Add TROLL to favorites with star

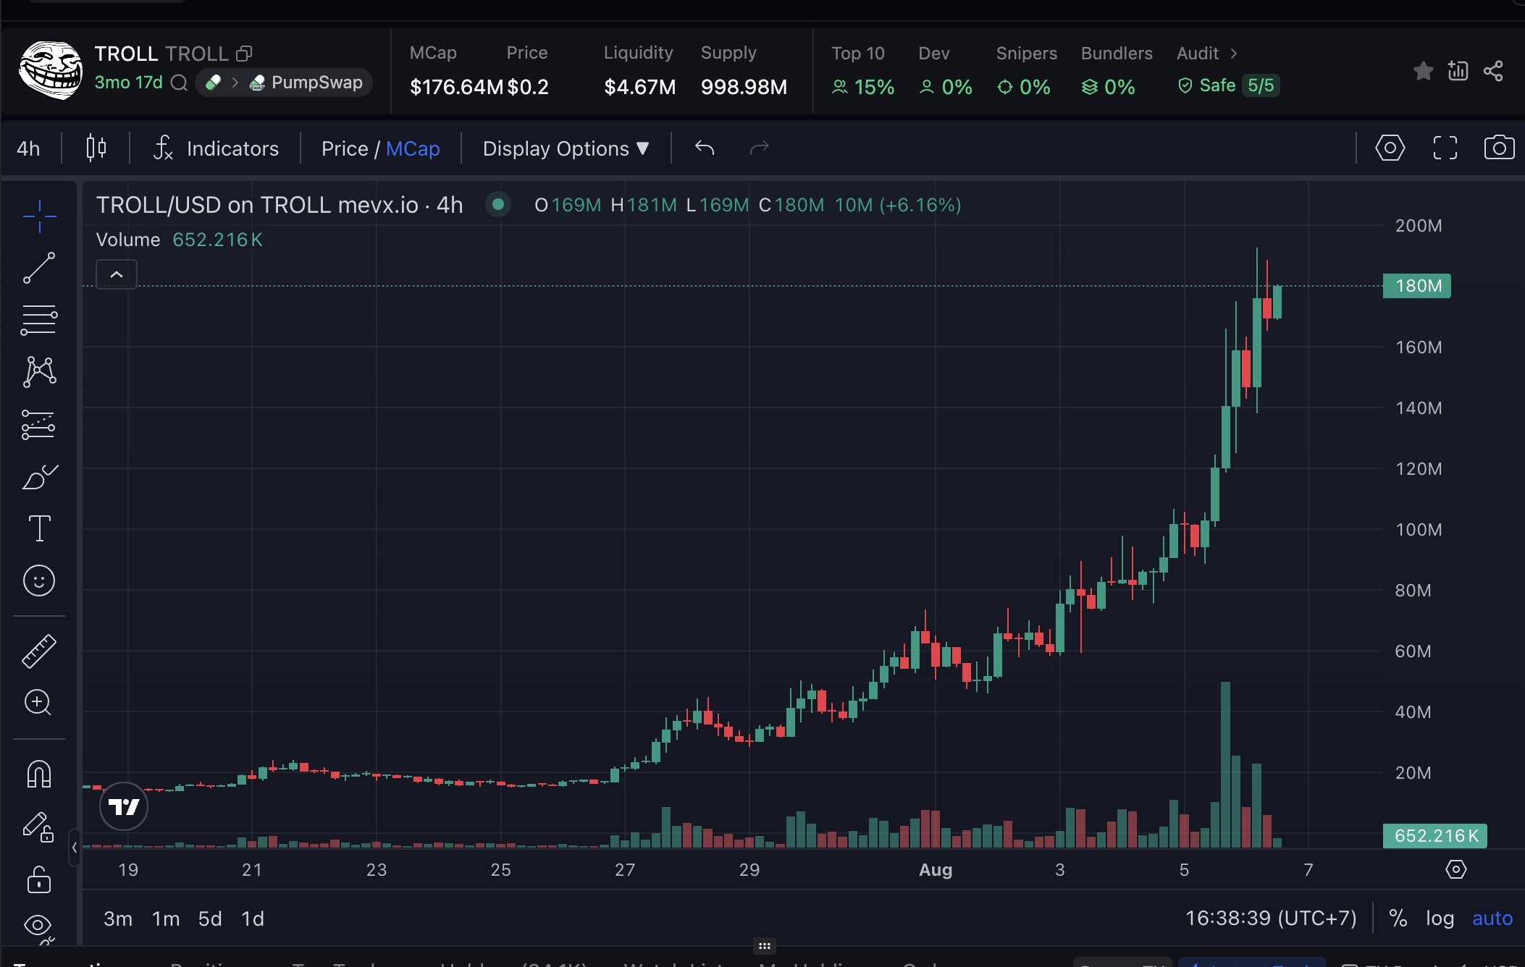pos(1423,70)
